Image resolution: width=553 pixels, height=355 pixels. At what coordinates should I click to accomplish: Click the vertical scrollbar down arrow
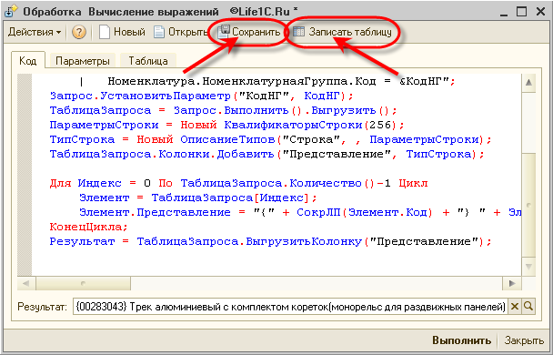pyautogui.click(x=528, y=267)
